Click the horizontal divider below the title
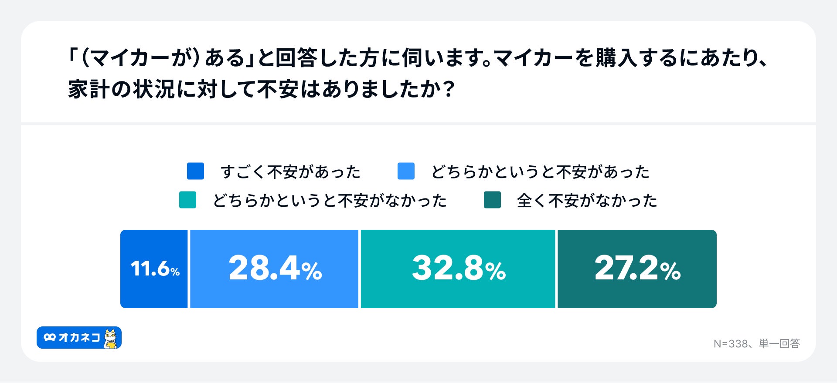 pos(418,124)
